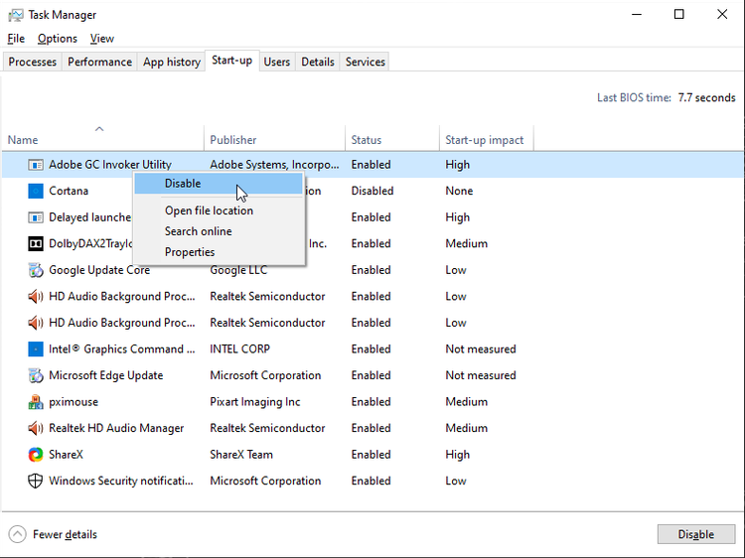Viewport: 745px width, 558px height.
Task: Click the ShareX colorful icon
Action: tap(36, 455)
